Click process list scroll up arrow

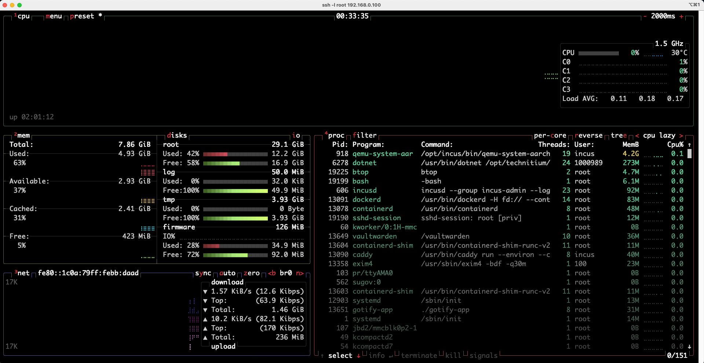689,145
